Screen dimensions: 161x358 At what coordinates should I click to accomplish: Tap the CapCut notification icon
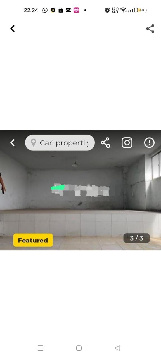(68, 10)
